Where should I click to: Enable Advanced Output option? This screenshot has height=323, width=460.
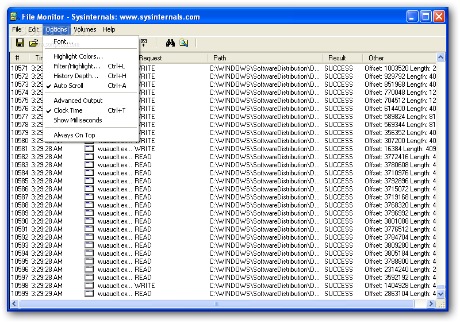[x=91, y=101]
